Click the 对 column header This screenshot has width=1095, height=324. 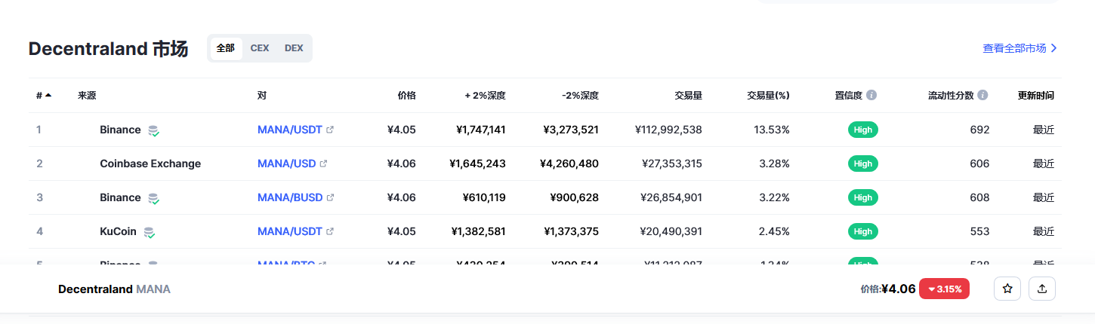click(262, 96)
